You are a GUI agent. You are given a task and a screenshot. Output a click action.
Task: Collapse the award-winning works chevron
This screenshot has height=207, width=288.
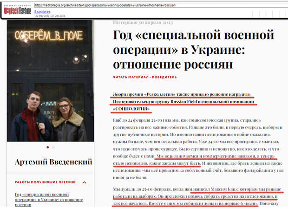coord(84,182)
